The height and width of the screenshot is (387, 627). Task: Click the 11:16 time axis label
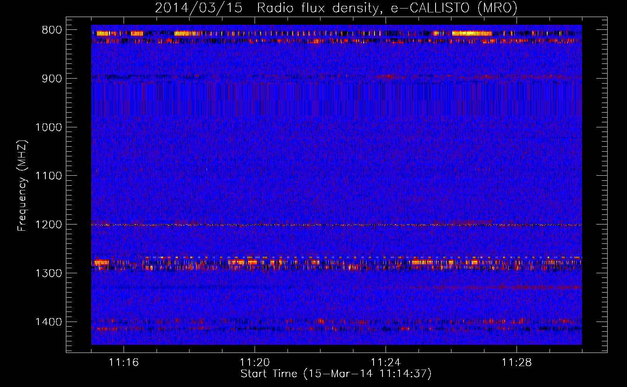coord(124,363)
